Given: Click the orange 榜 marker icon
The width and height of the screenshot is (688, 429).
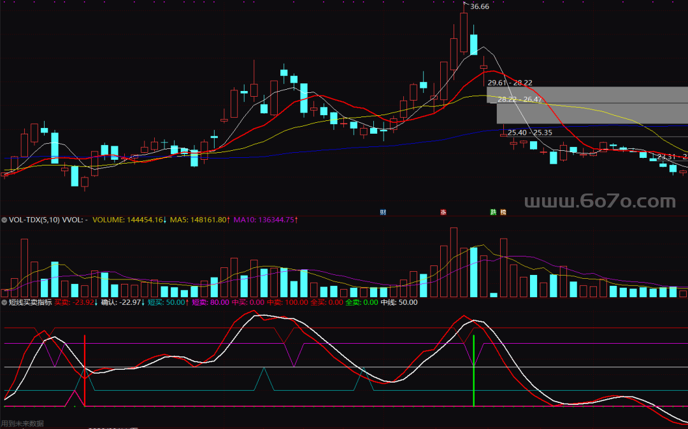Looking at the screenshot, I should coord(503,212).
